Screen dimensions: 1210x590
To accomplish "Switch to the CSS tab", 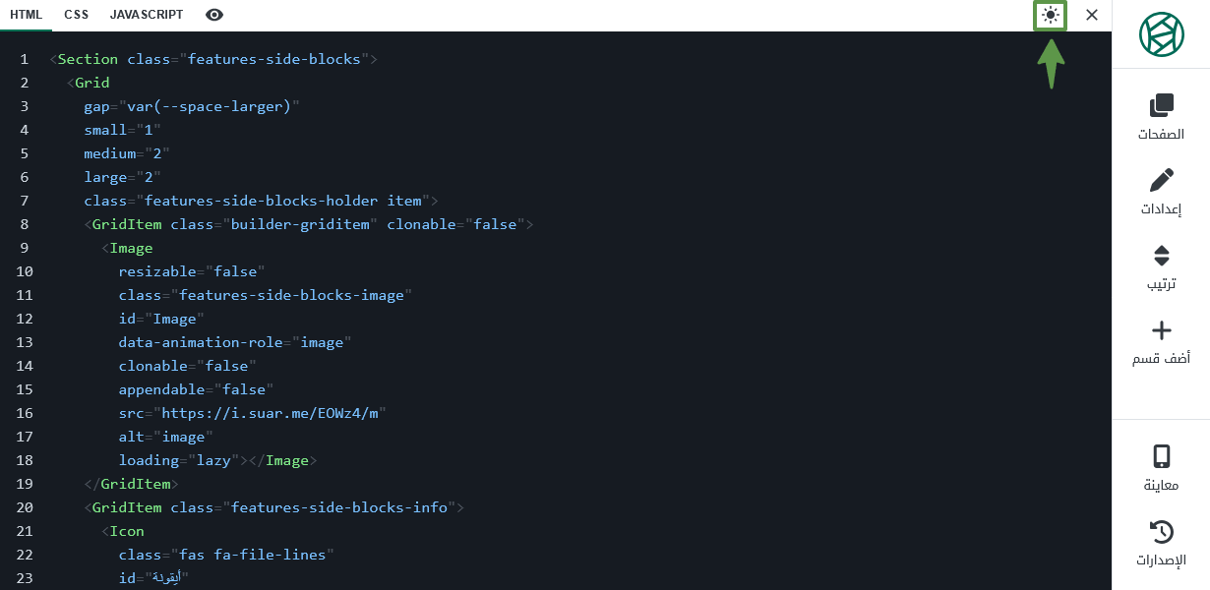I will (76, 15).
